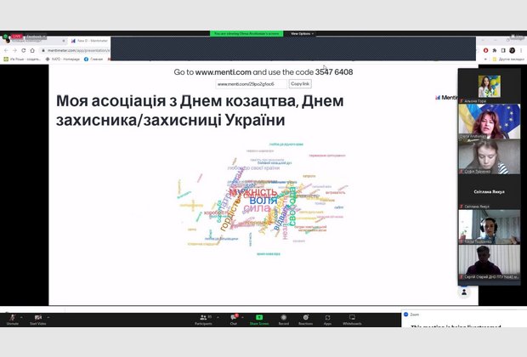Open the Apps icon in Zoom

(327, 318)
